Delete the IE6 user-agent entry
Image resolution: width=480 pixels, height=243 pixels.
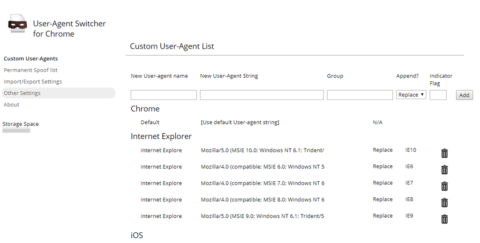444,170
